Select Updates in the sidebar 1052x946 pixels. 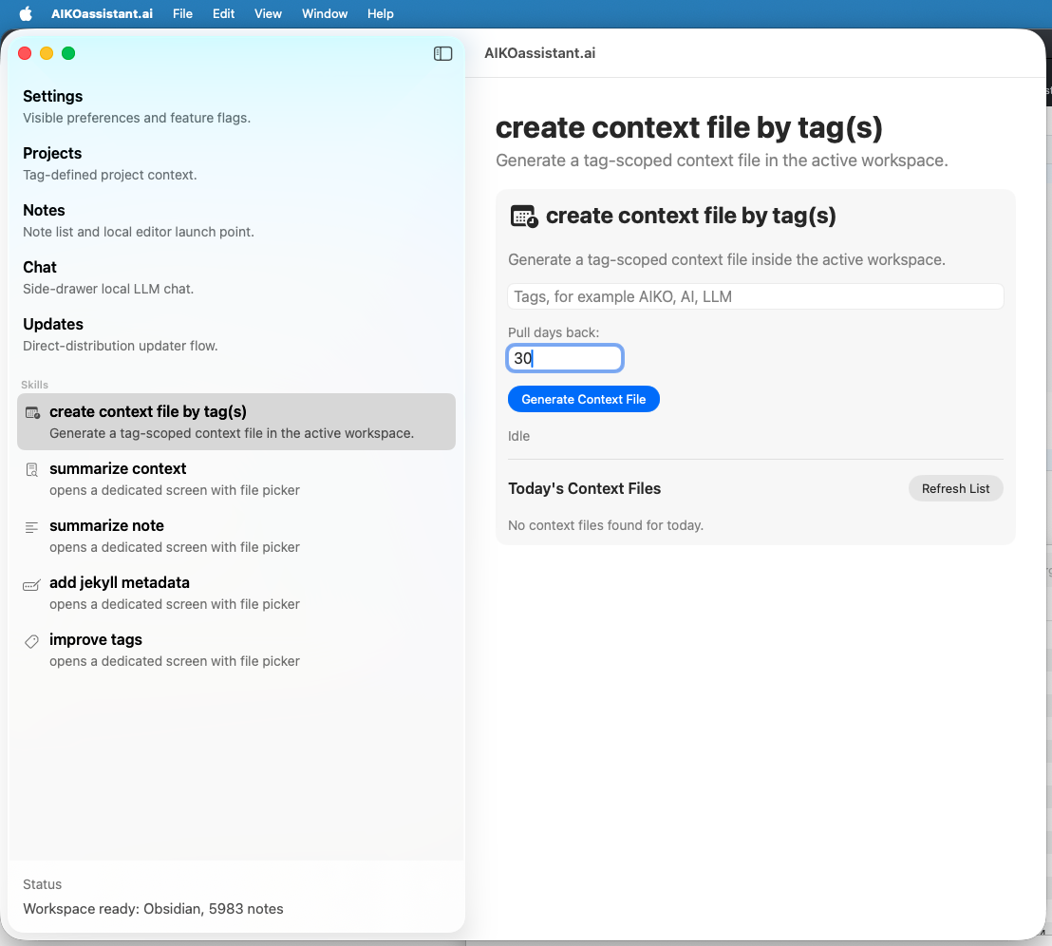pos(52,324)
